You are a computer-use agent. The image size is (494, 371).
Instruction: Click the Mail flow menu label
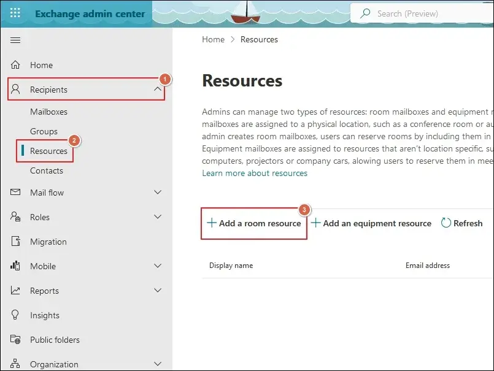[x=47, y=193]
